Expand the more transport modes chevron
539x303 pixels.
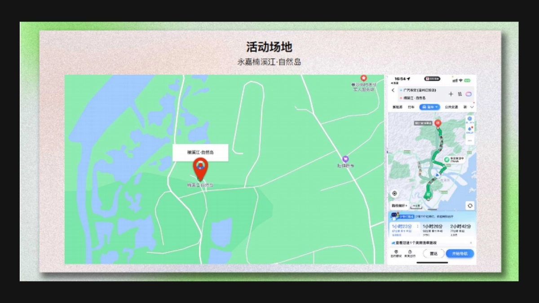pyautogui.click(x=472, y=107)
